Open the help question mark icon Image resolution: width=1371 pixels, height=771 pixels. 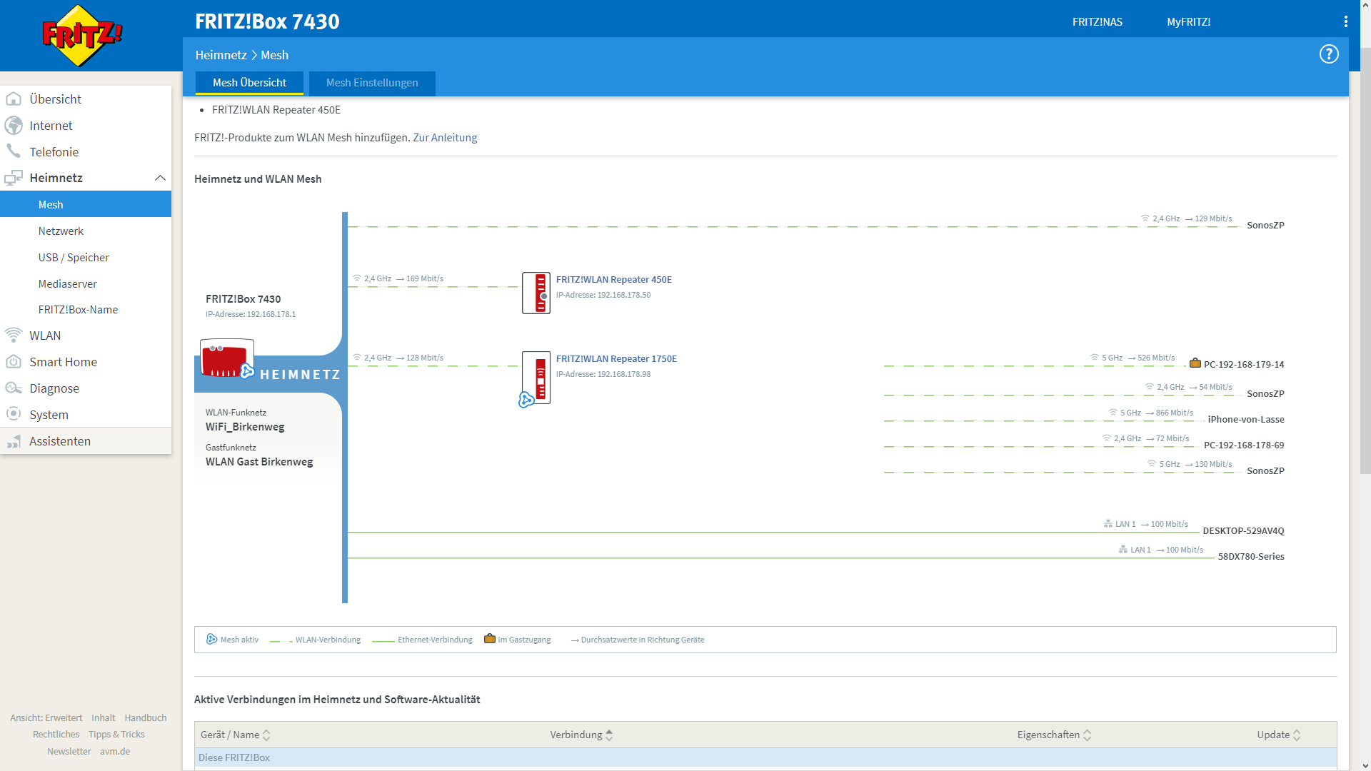(x=1328, y=54)
